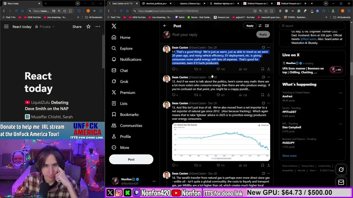Open Chat in X sidebar
The height and width of the screenshot is (198, 353).
coord(120,70)
